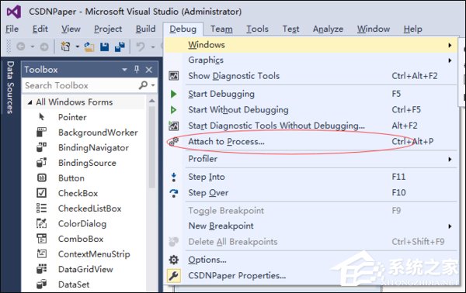Open the Team menu
This screenshot has width=466, height=293.
(x=221, y=29)
